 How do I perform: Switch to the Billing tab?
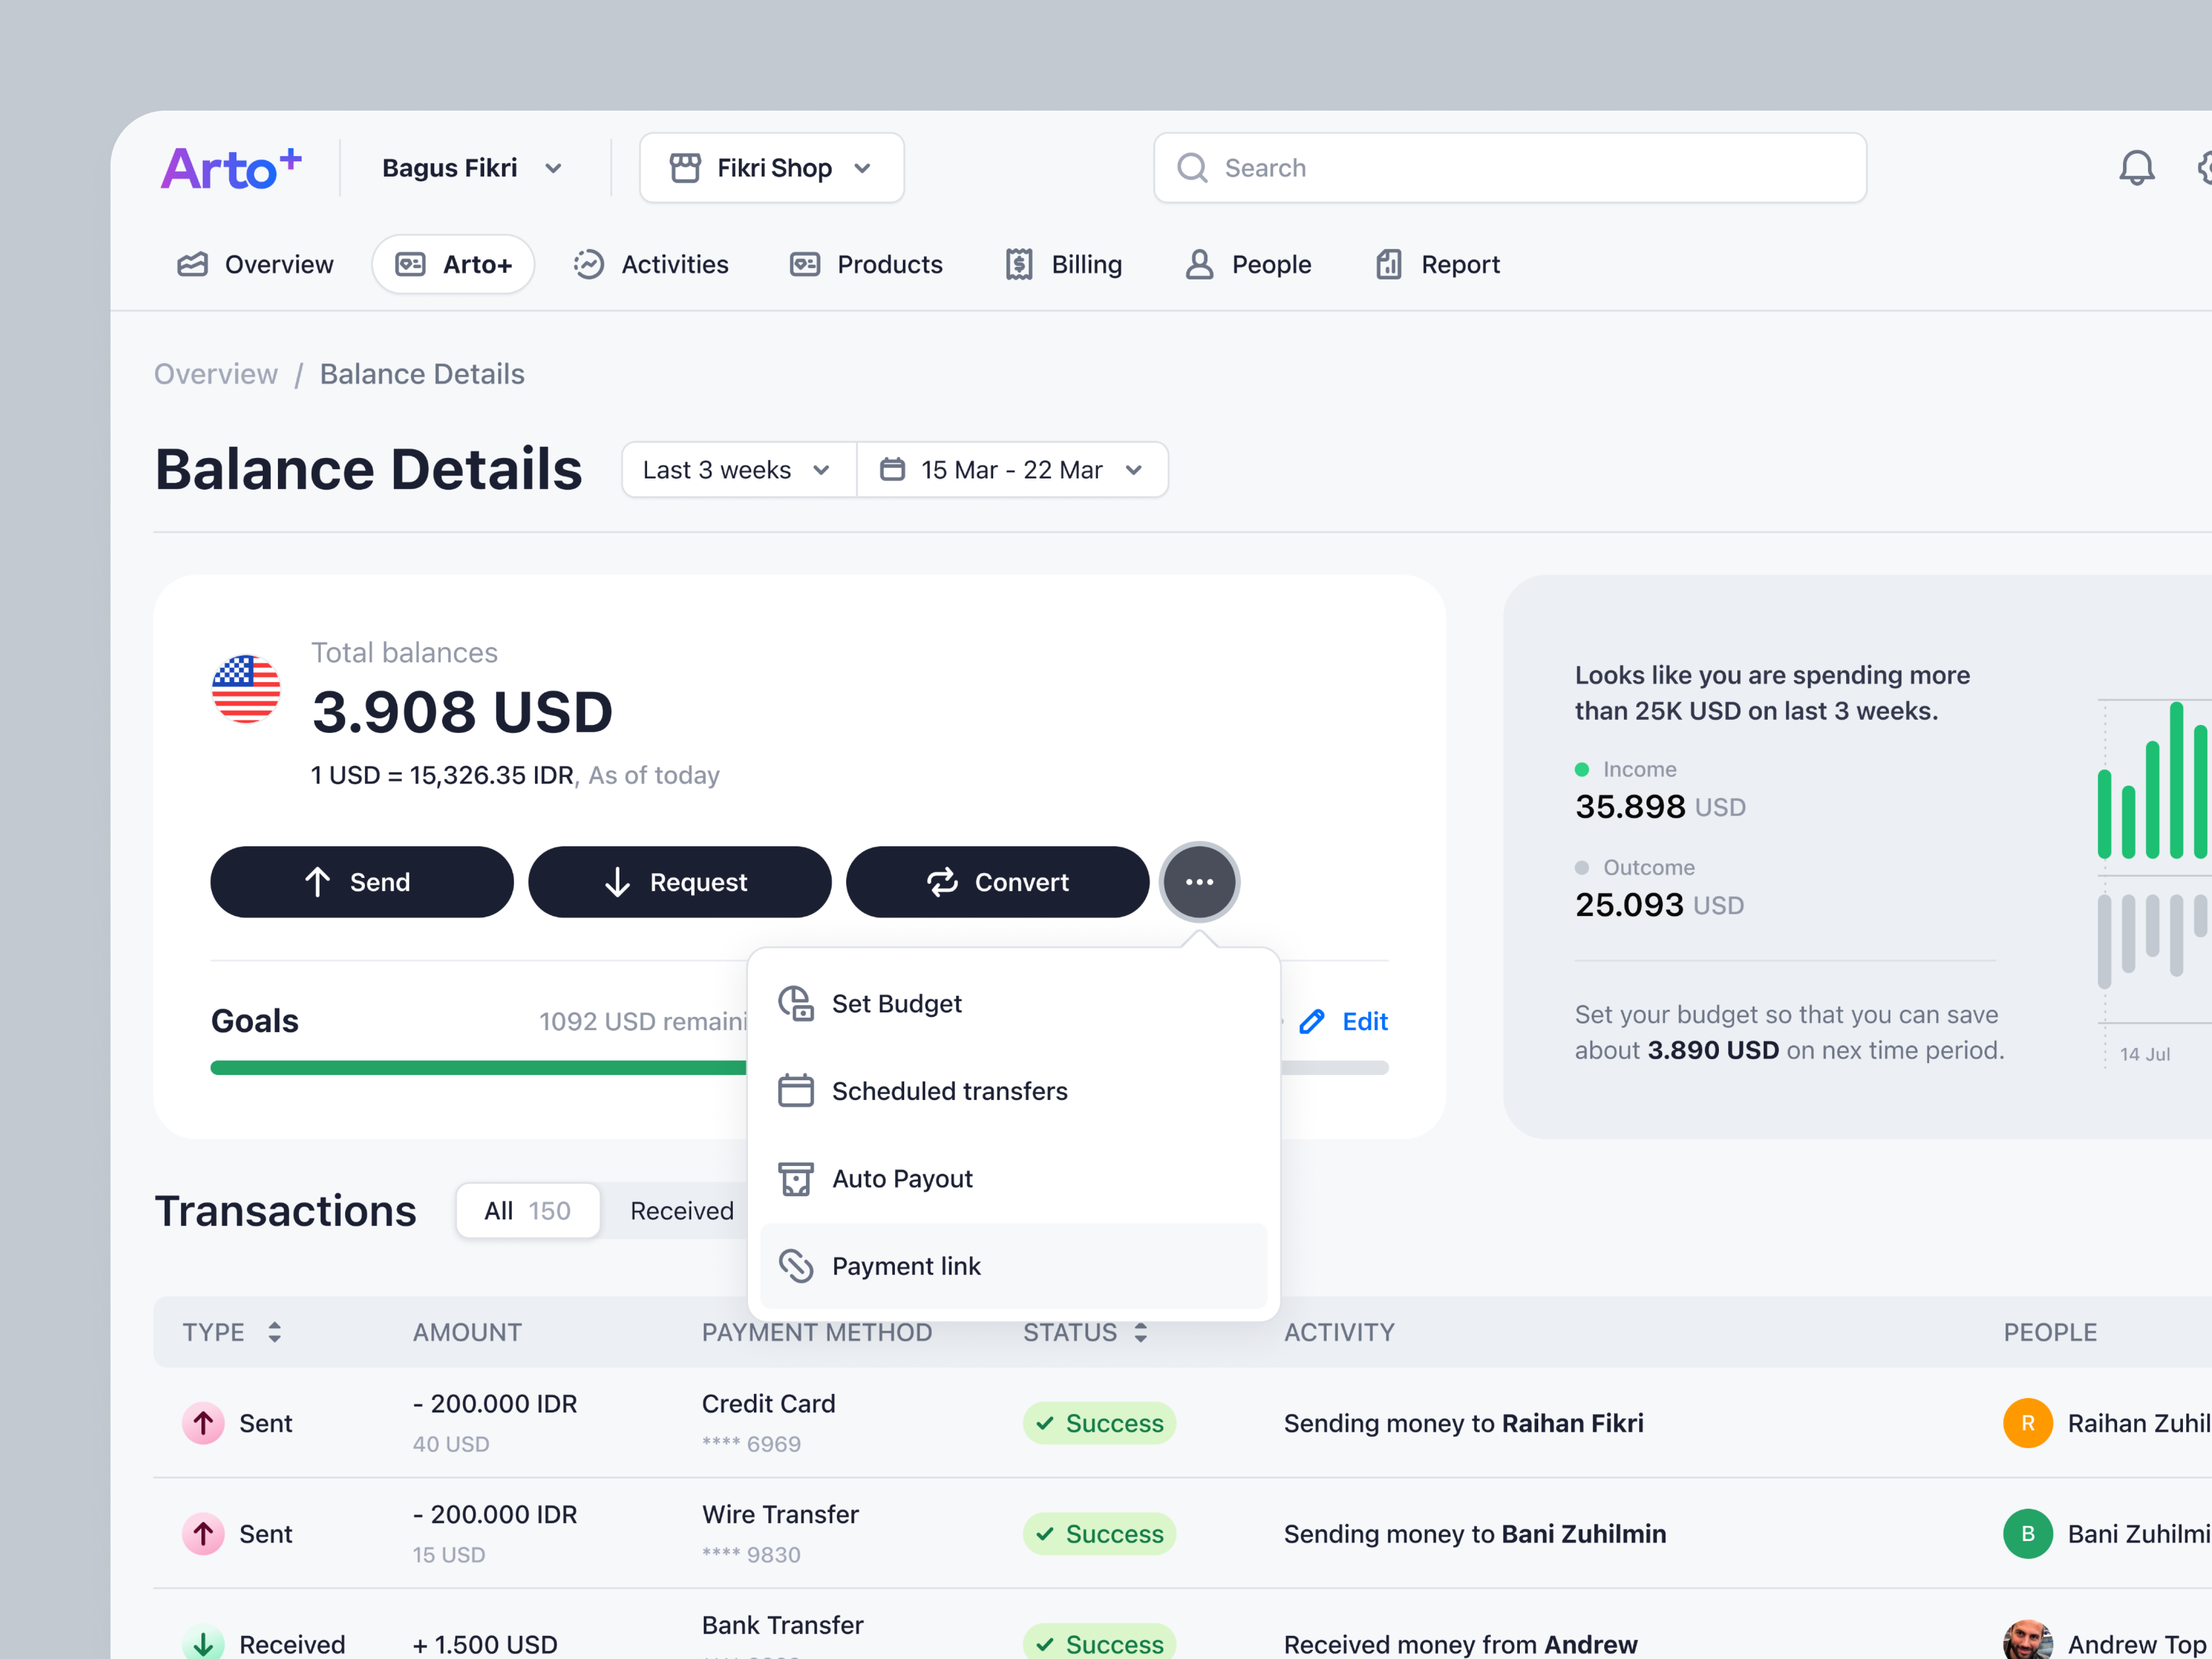coord(1064,264)
